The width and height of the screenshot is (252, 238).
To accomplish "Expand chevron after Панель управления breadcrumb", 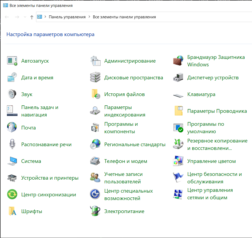I will (x=89, y=17).
